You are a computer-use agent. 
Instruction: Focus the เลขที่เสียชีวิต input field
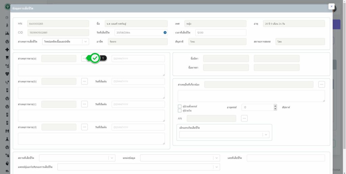(286, 158)
